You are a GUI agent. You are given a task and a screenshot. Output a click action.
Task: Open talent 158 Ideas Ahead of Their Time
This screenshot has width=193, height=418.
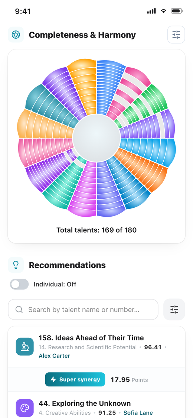[x=91, y=338]
